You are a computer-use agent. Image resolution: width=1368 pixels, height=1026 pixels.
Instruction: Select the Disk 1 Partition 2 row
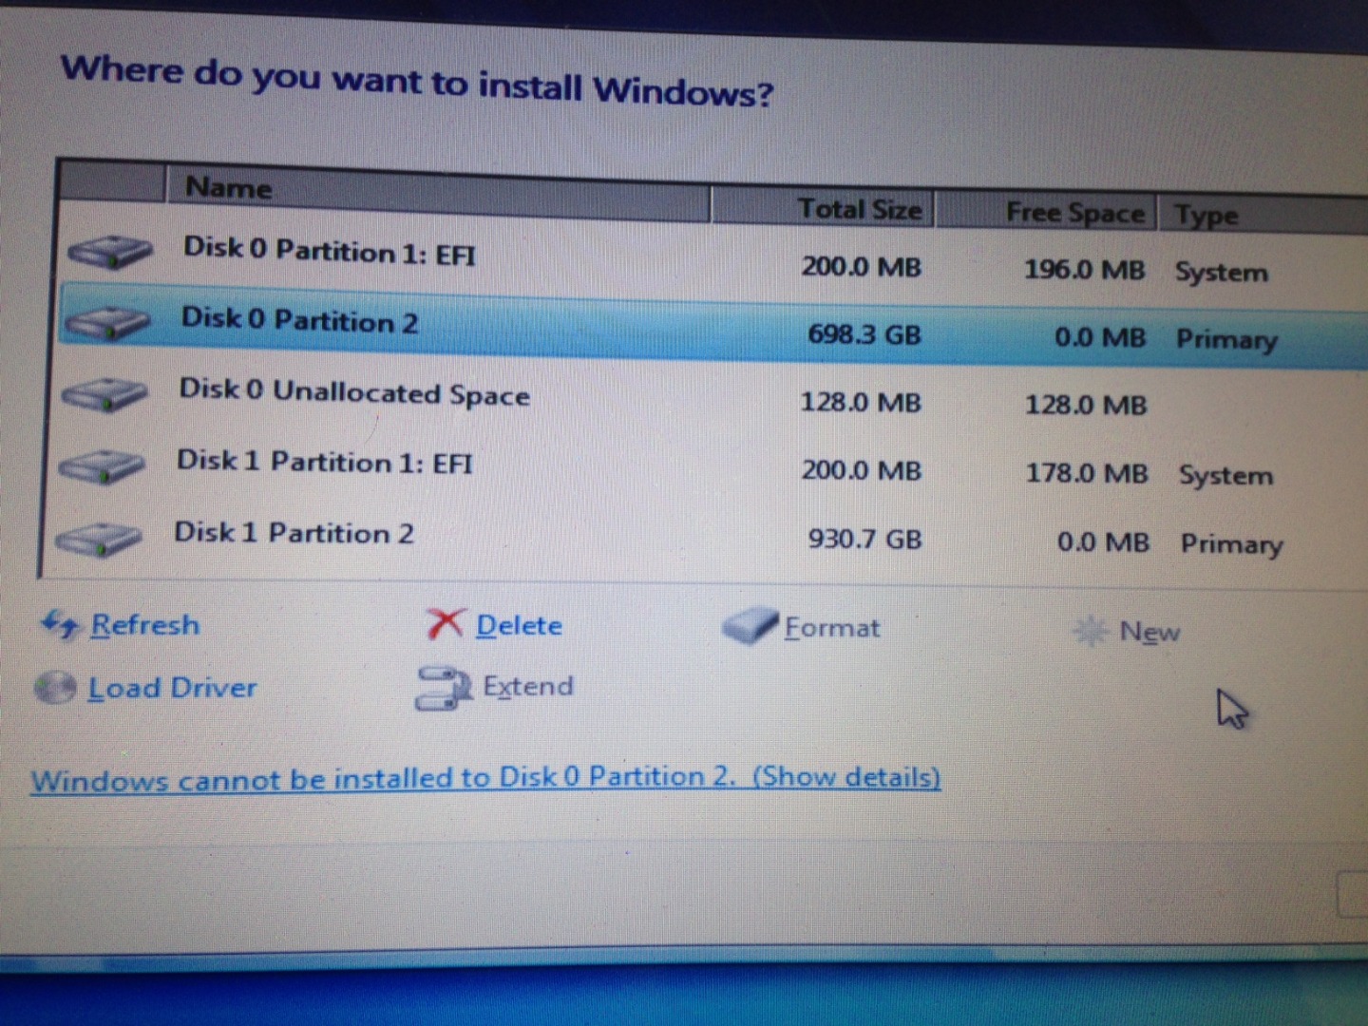712,539
